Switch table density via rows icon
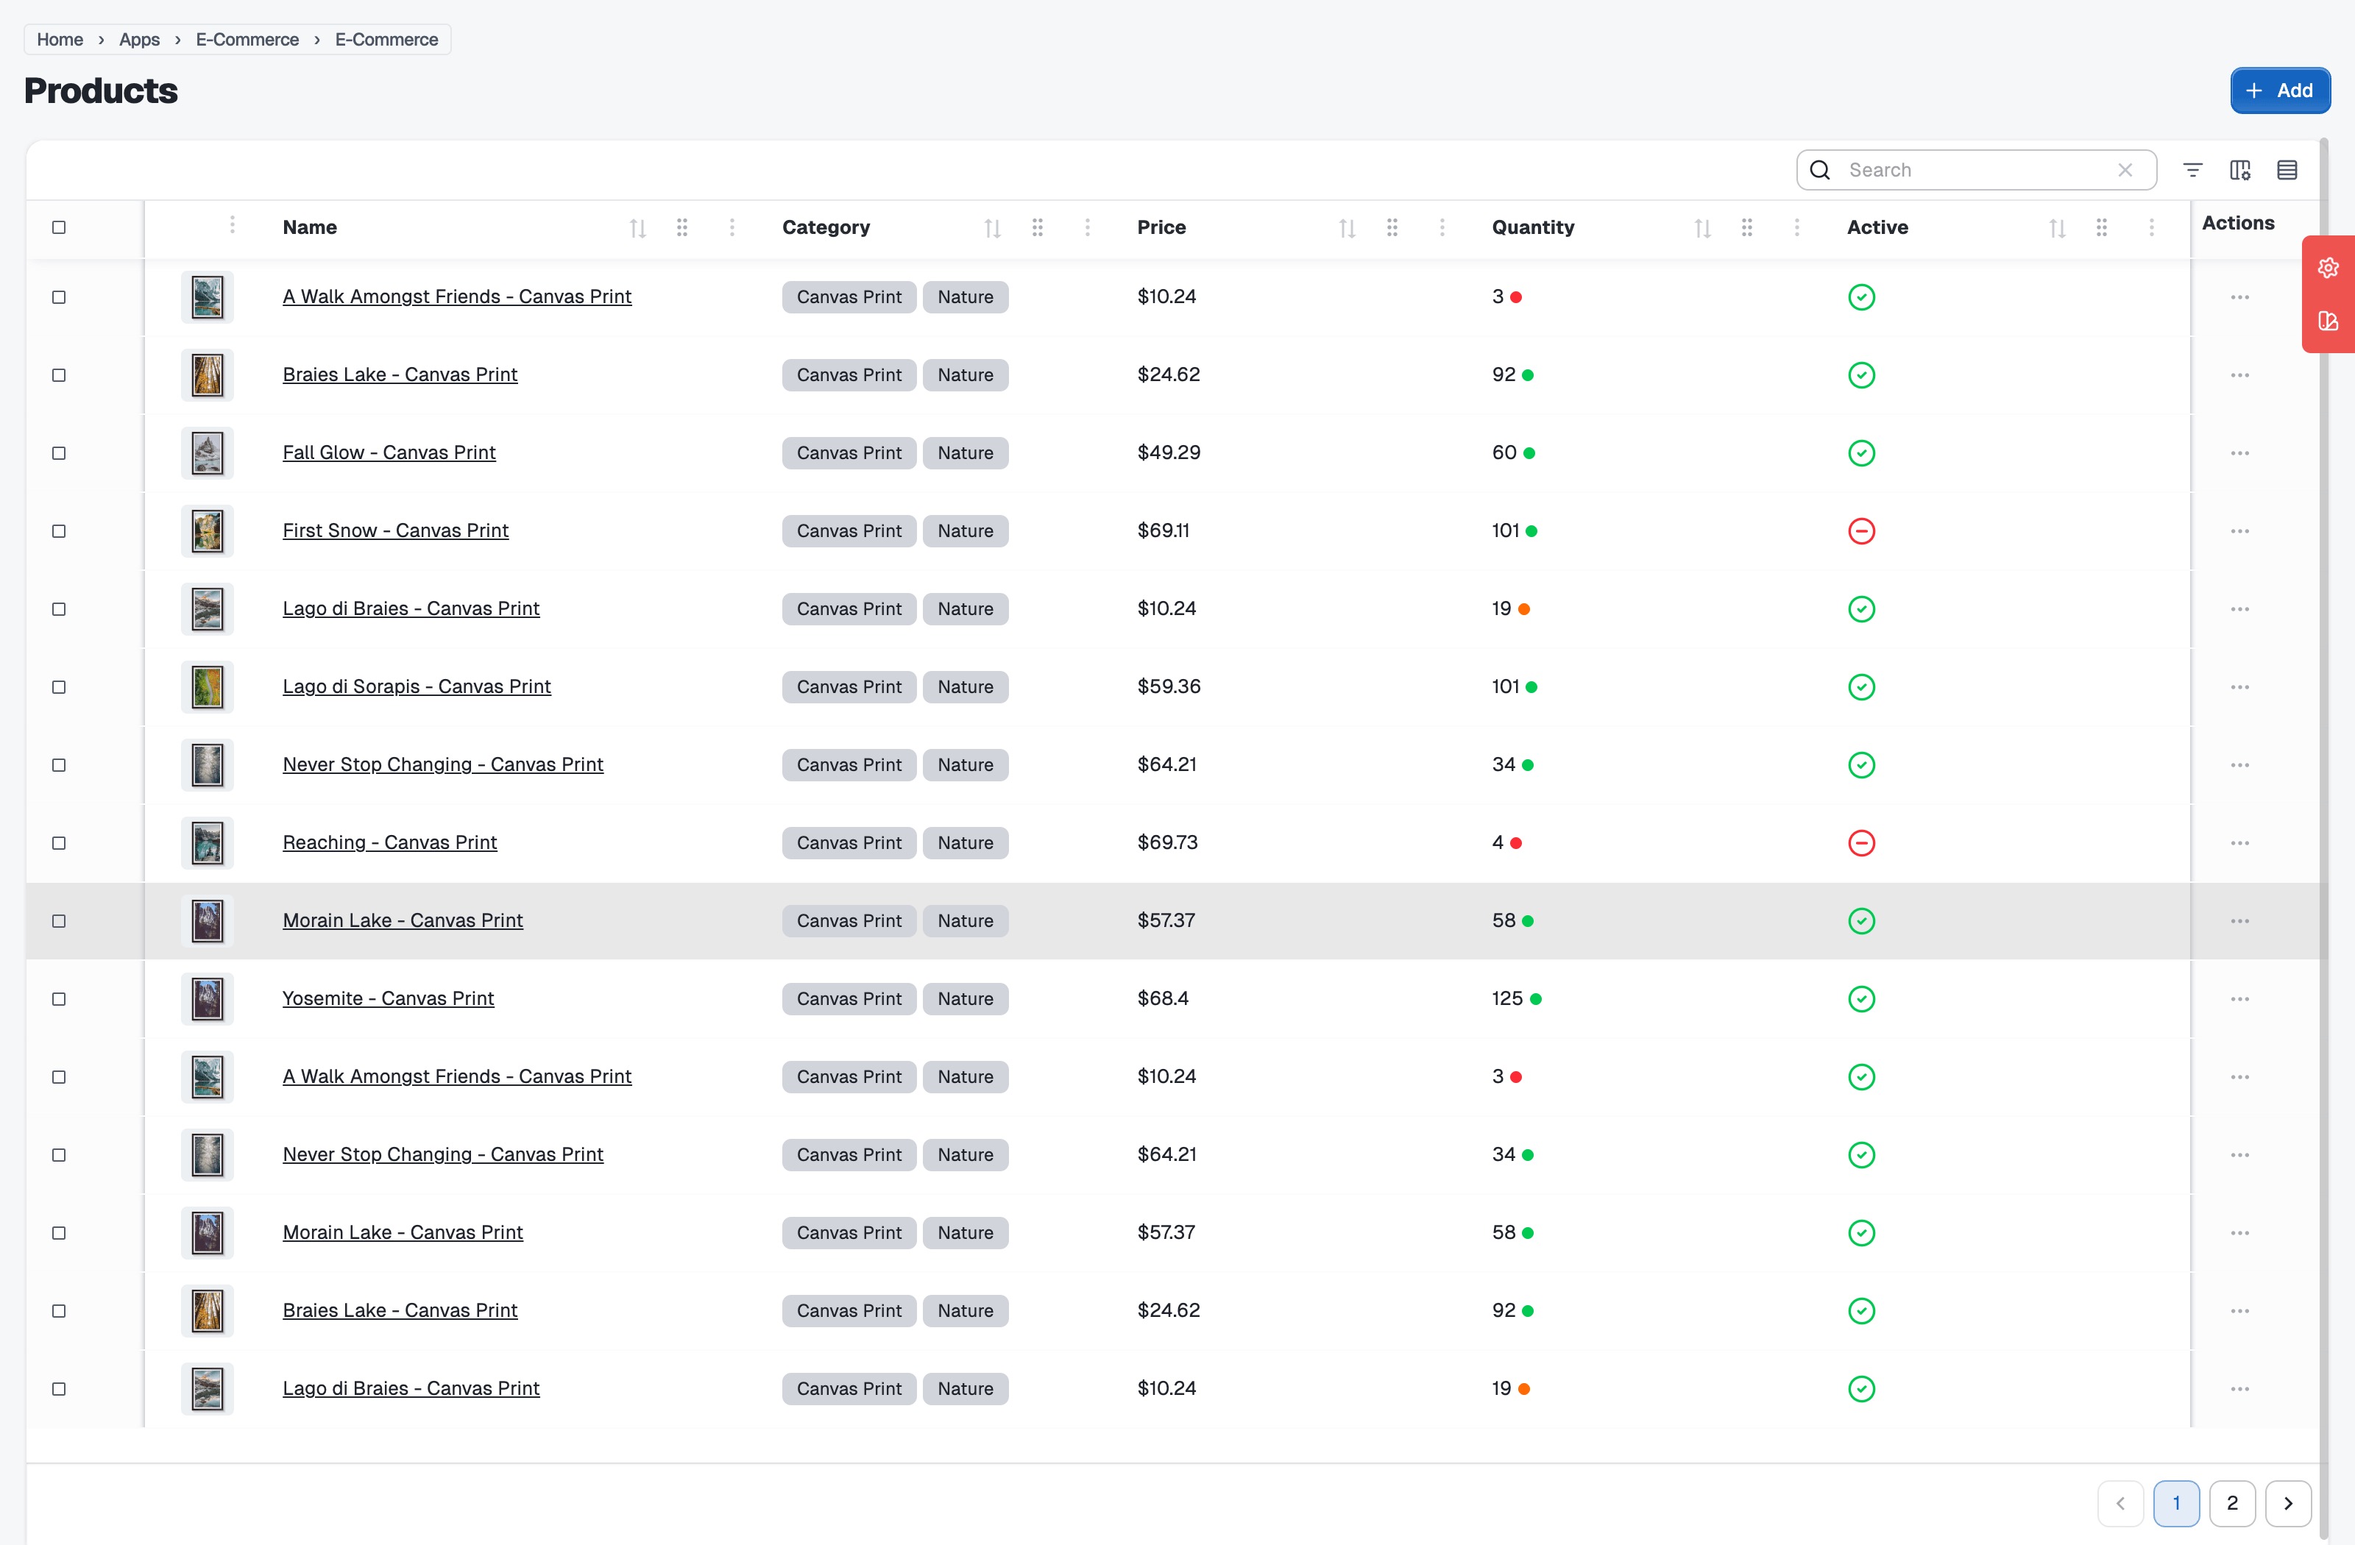Screen dimensions: 2355x1545 [2287, 170]
